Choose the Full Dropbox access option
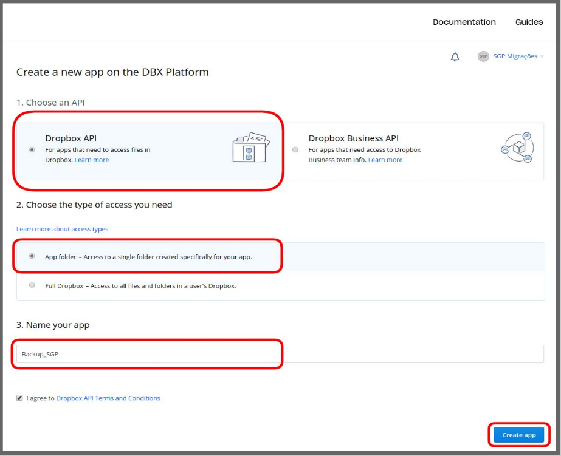 [x=32, y=285]
